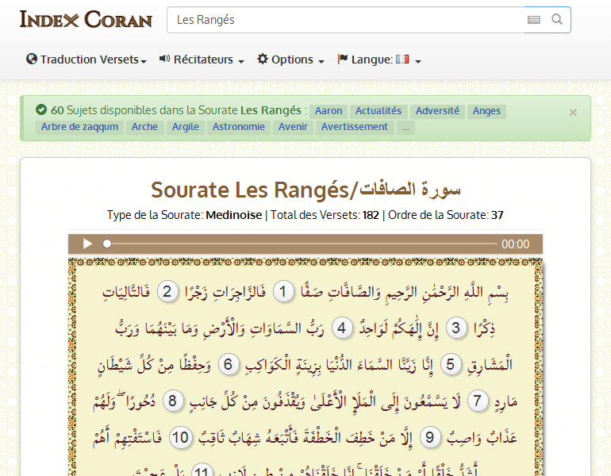Screen dimensions: 611x476
Task: Open the Anges subject tag
Action: coord(486,111)
